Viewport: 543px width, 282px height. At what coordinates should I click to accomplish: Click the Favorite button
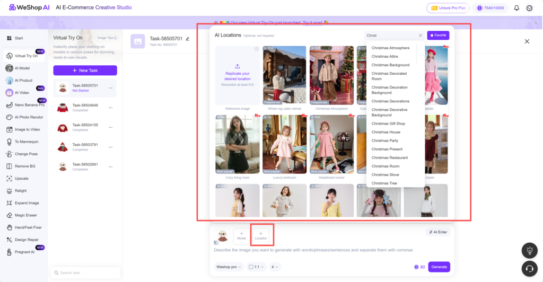point(438,36)
